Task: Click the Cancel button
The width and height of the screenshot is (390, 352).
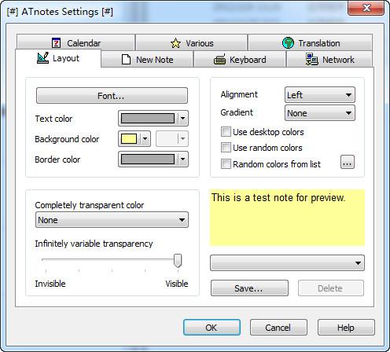Action: (278, 328)
